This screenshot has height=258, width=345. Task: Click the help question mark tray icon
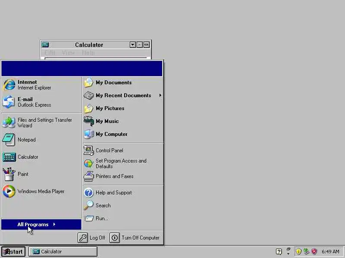pyautogui.click(x=279, y=252)
